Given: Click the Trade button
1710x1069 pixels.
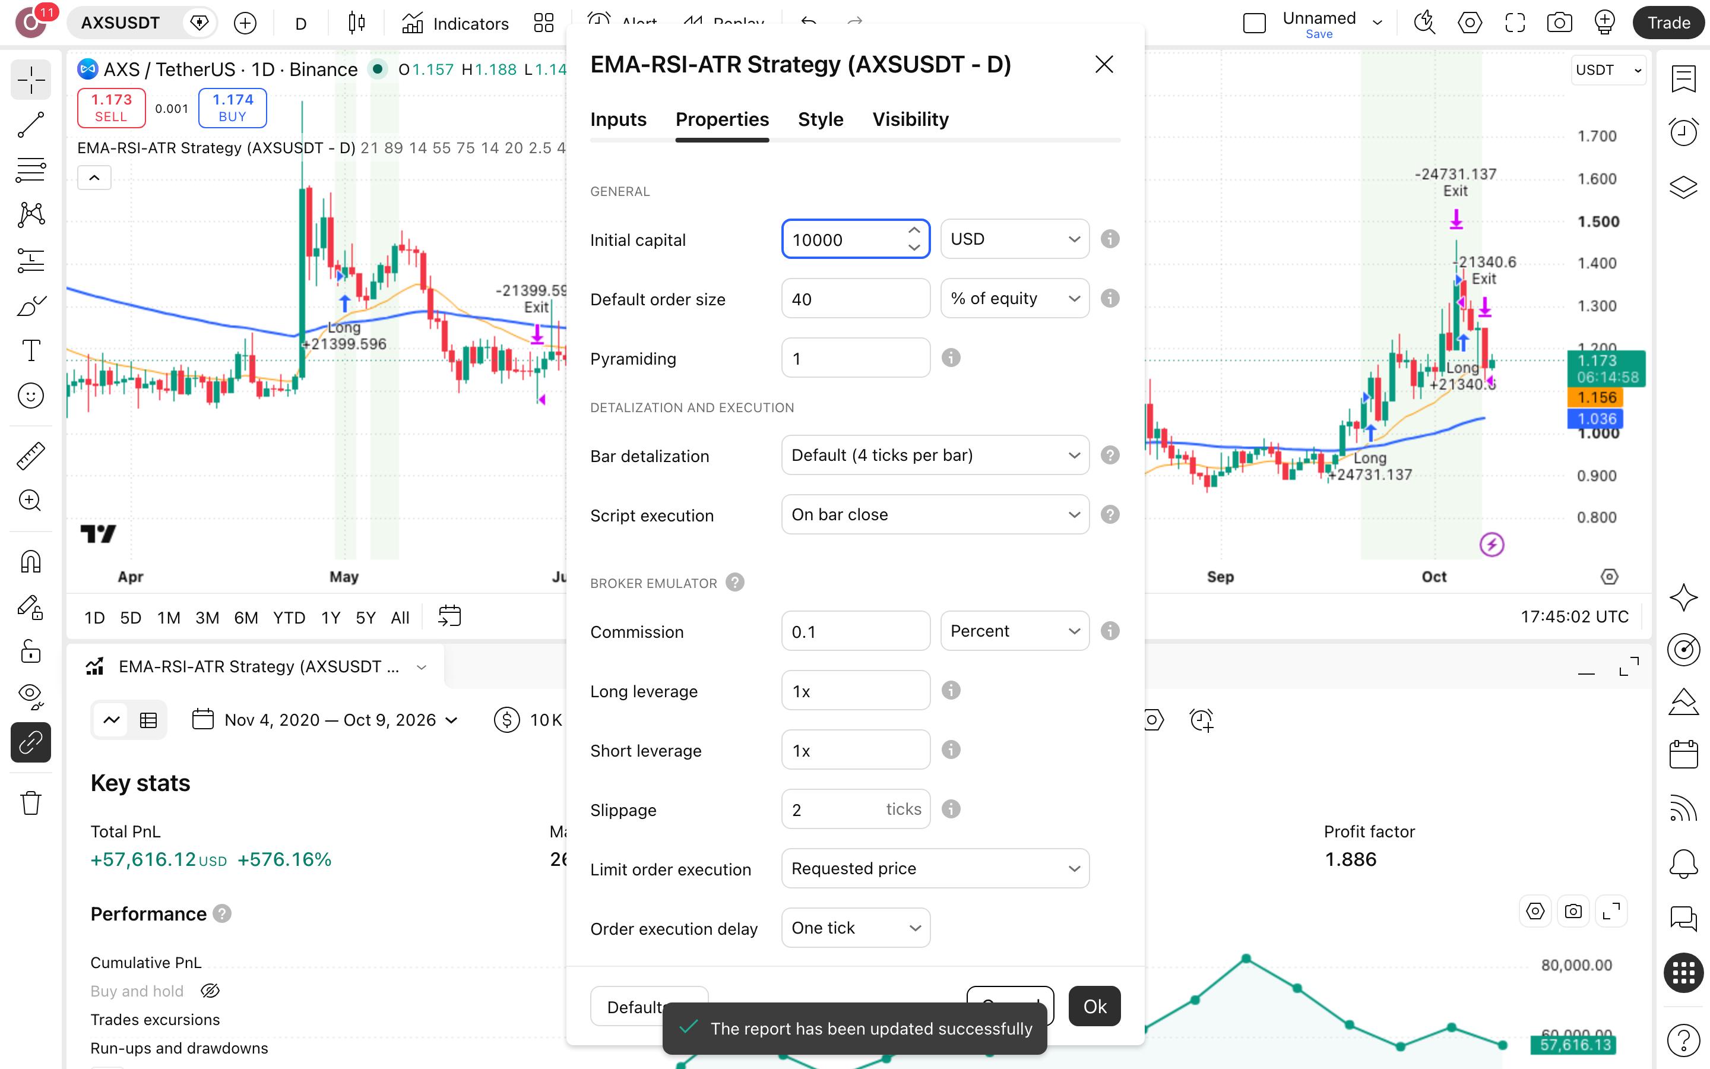Looking at the screenshot, I should coord(1669,23).
